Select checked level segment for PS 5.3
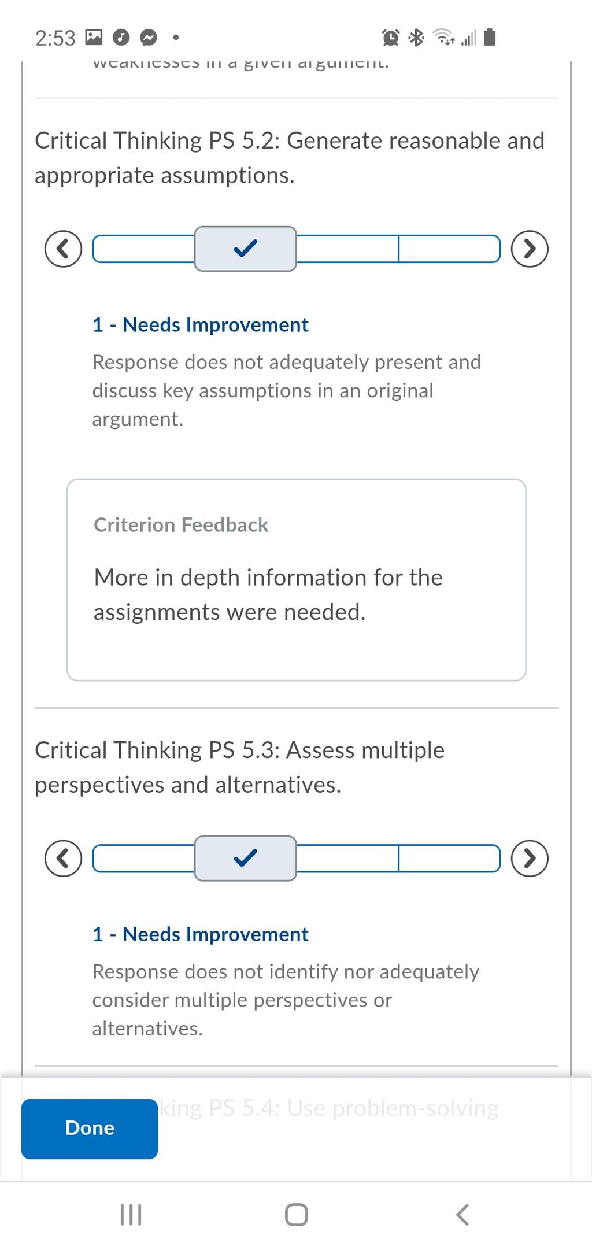 [246, 858]
